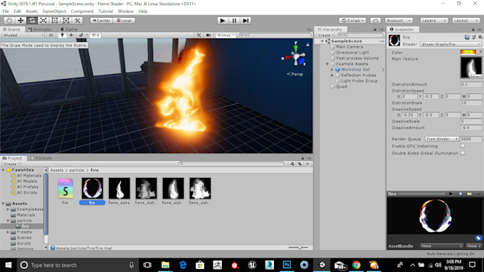Open the Color HDR swatch
Screen dimensions: 484x272
point(468,53)
